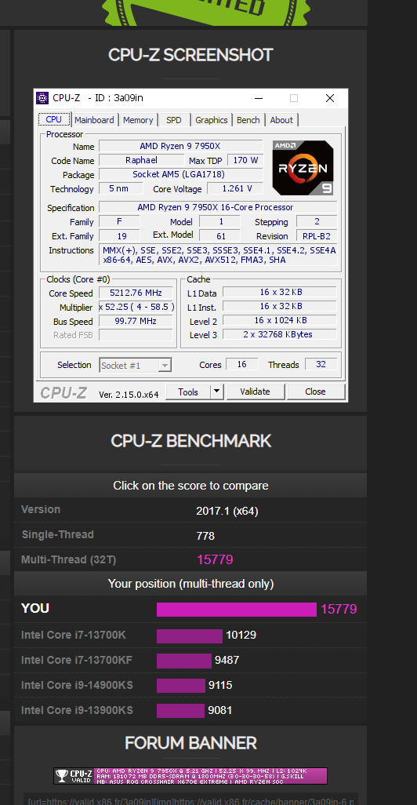Expand the Tools dropdown arrow

tap(217, 392)
